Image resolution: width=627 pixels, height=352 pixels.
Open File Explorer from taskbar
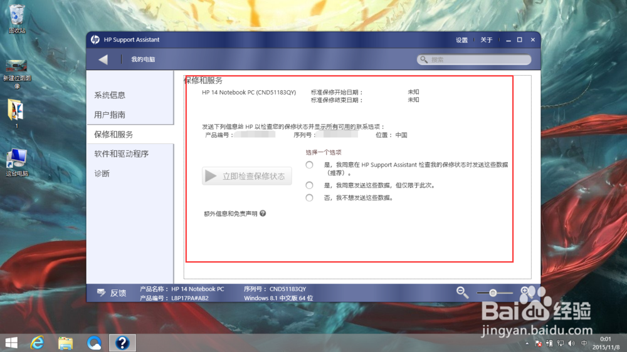pyautogui.click(x=66, y=343)
